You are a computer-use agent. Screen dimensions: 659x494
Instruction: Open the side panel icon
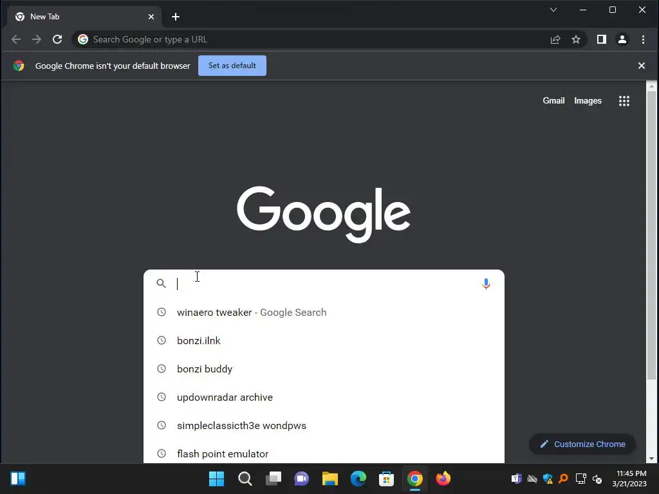[602, 39]
